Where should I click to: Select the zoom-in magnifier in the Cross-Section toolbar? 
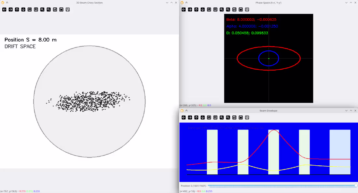click(x=42, y=9)
